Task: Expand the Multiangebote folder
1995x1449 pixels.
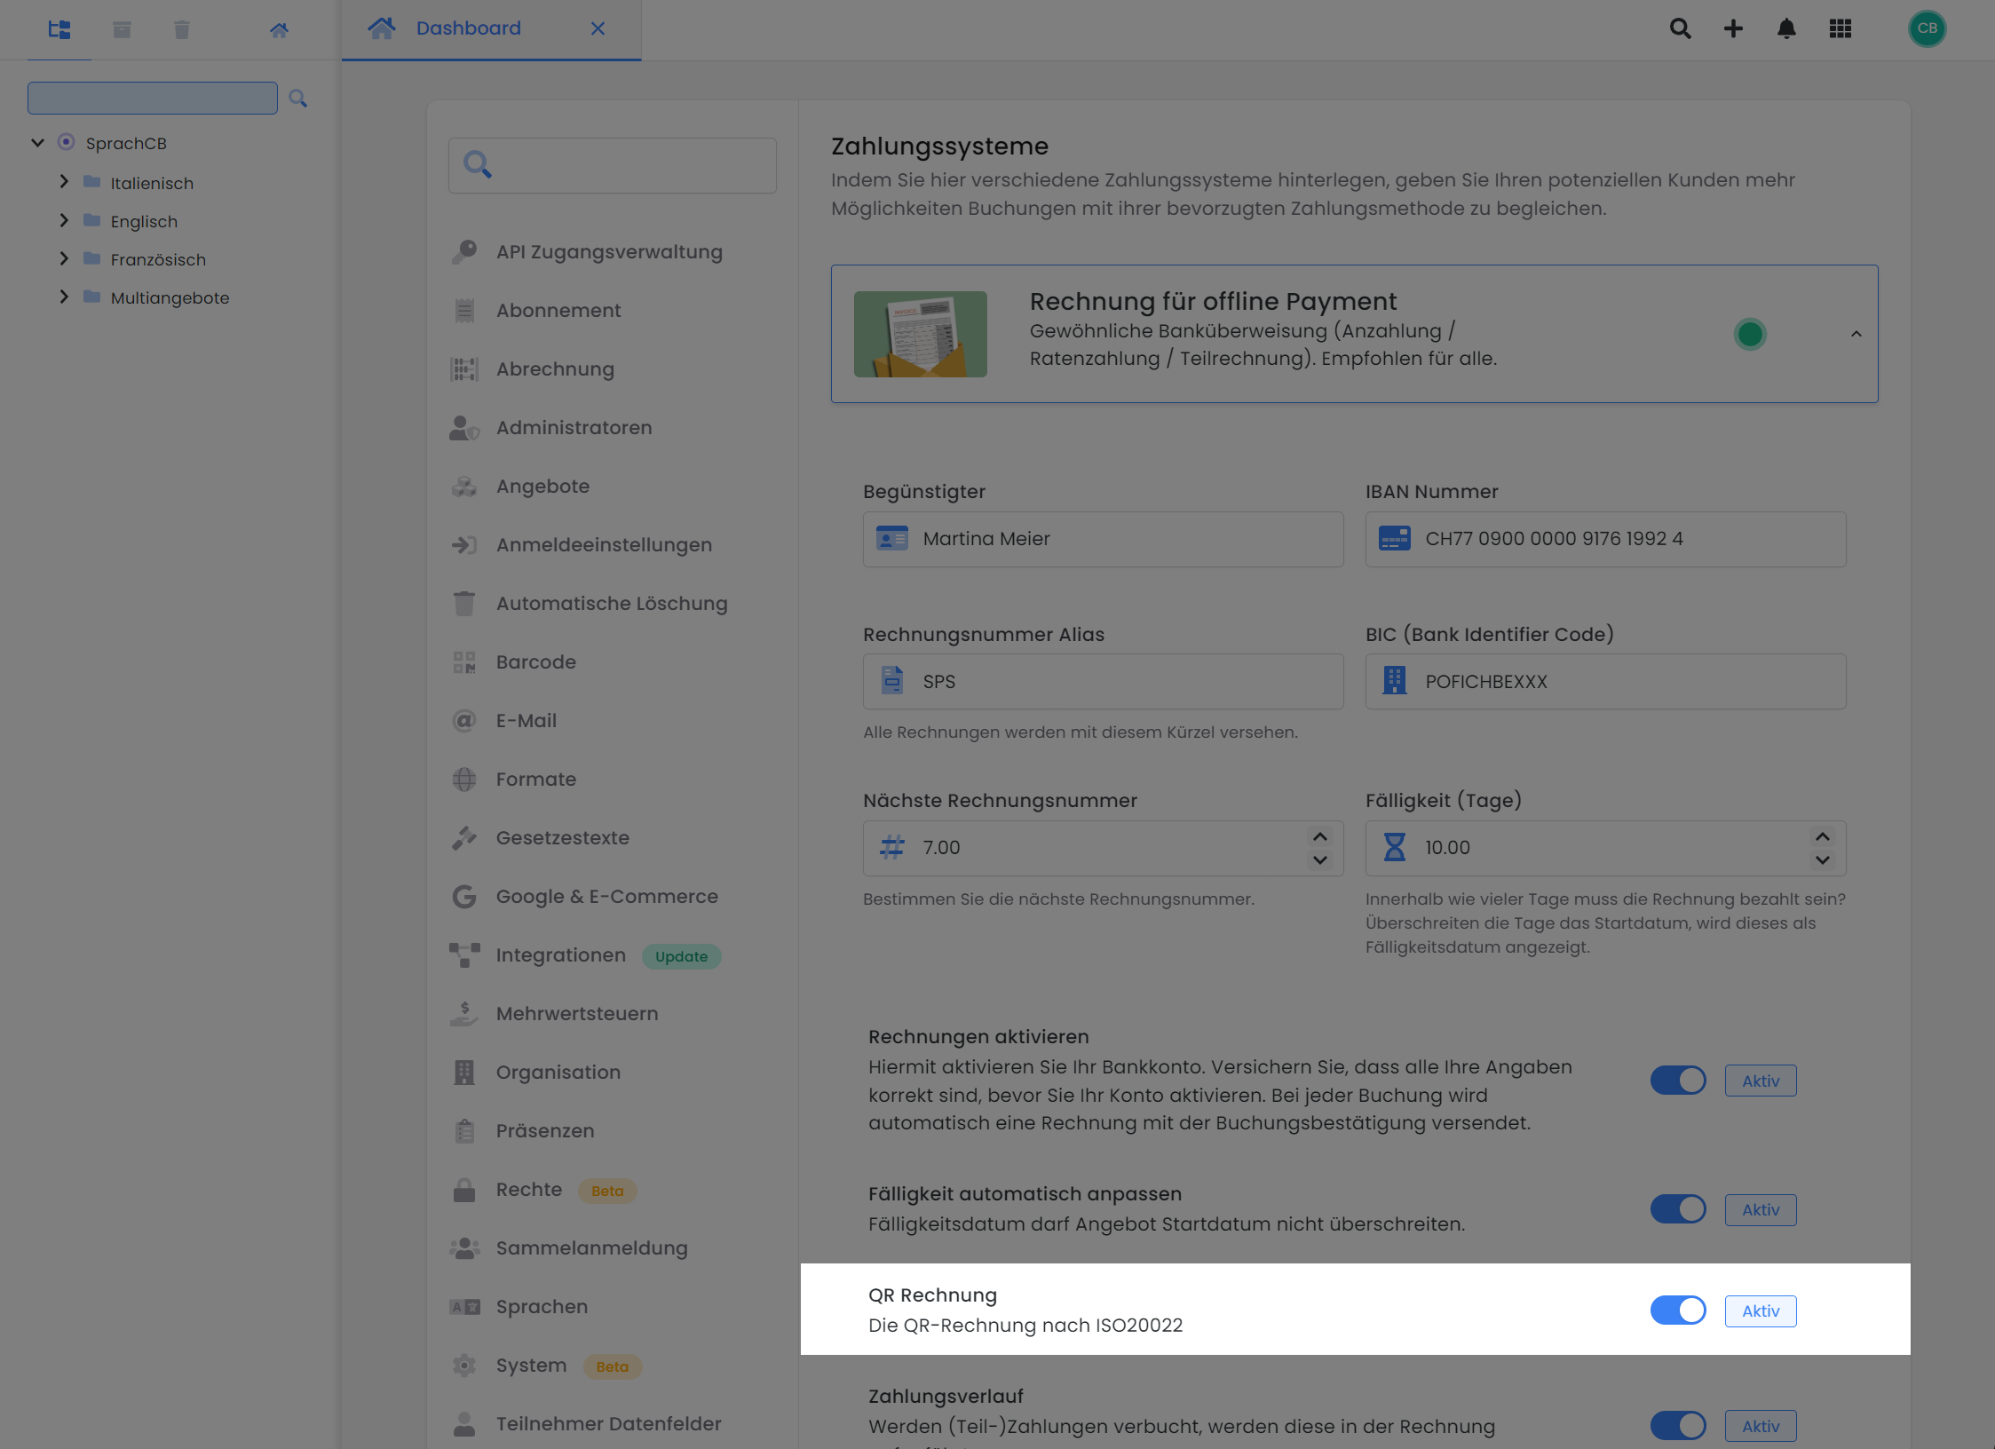Action: click(x=64, y=296)
